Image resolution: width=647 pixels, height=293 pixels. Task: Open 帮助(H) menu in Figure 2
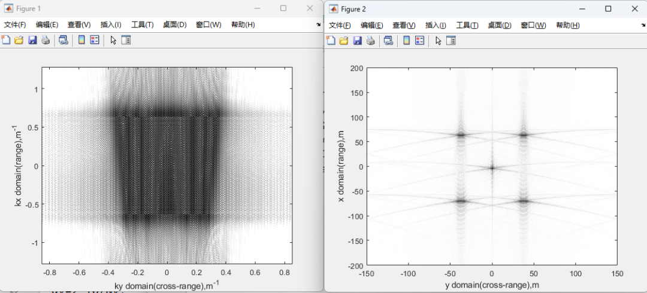[x=568, y=26]
